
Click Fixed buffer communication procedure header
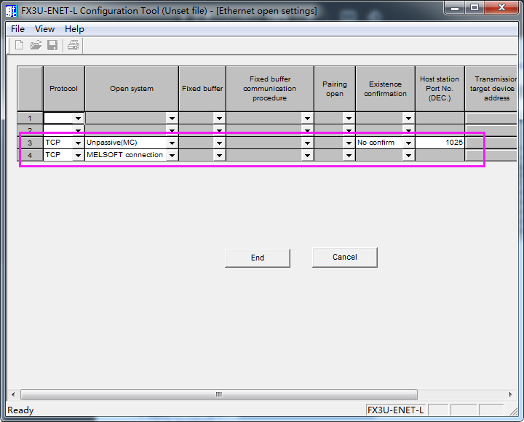click(270, 89)
